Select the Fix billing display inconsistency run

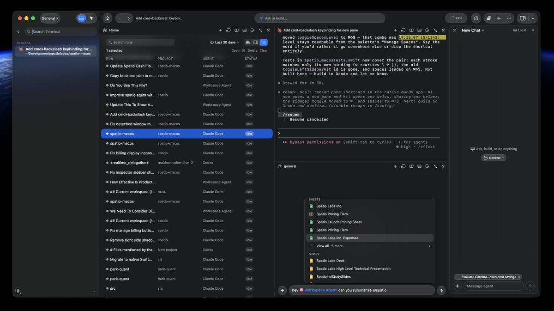[x=187, y=153]
